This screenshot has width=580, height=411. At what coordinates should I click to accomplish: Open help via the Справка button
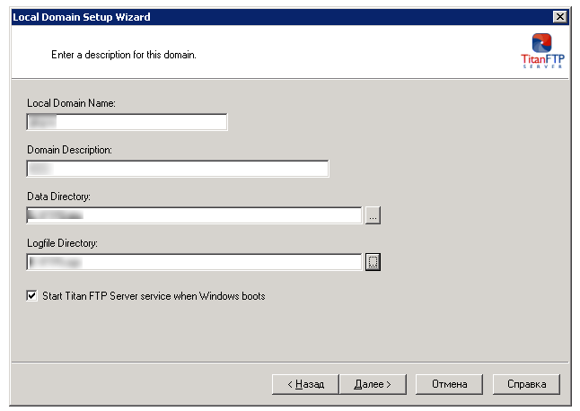[526, 384]
